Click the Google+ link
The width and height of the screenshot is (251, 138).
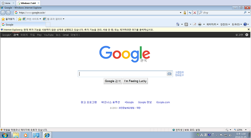(7, 35)
